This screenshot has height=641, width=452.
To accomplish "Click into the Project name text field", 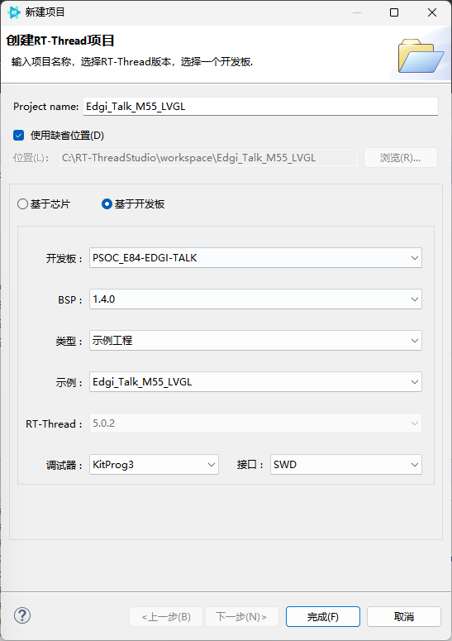I will 260,107.
